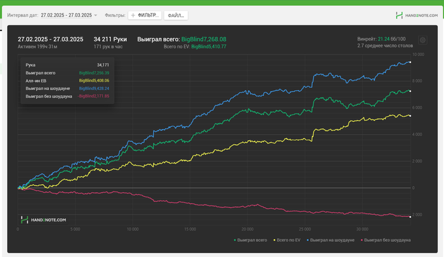Click the tooltip hand number 34,171
The height and width of the screenshot is (257, 444).
pyautogui.click(x=103, y=65)
